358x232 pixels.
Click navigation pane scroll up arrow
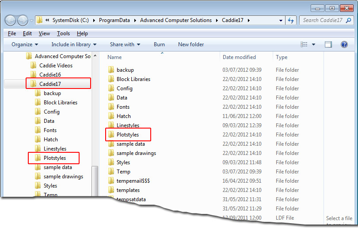tap(95, 55)
